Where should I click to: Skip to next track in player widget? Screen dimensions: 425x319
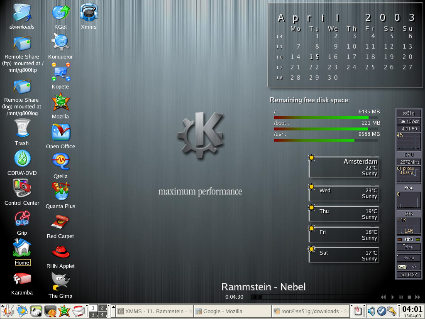point(418,297)
